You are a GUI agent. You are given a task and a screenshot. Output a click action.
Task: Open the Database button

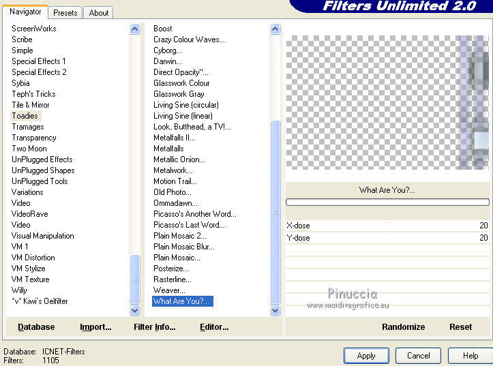coord(36,327)
